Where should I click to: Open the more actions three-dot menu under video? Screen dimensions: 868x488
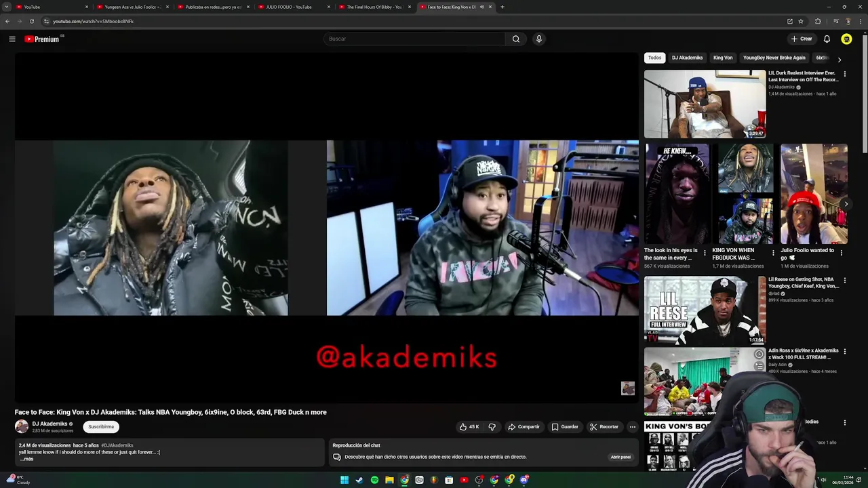(632, 427)
